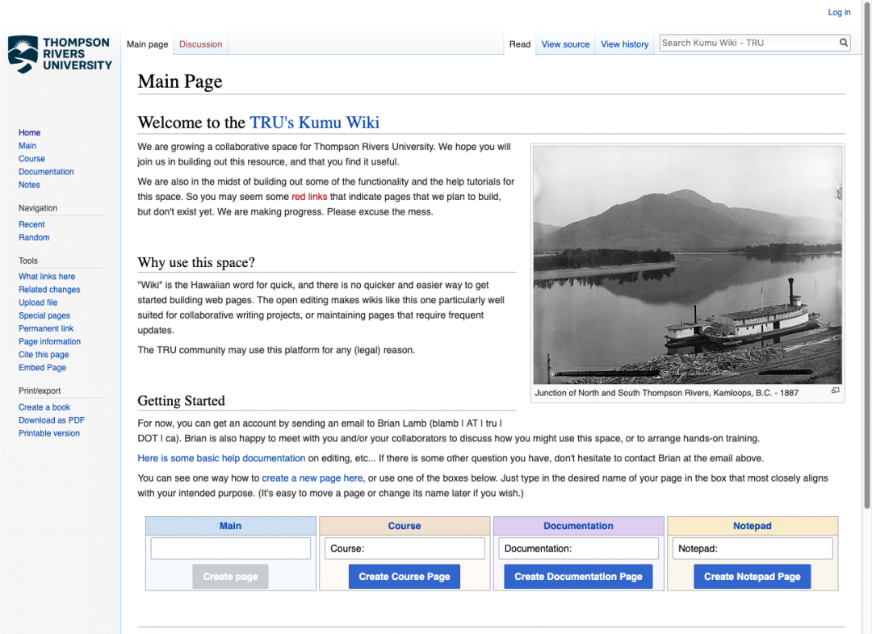Switch to the Discussion tab
The width and height of the screenshot is (872, 634).
point(199,44)
